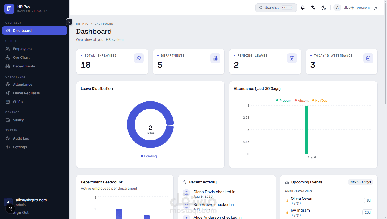
Task: Click 'Diana Davis checked in' activity entry
Action: tap(214, 192)
